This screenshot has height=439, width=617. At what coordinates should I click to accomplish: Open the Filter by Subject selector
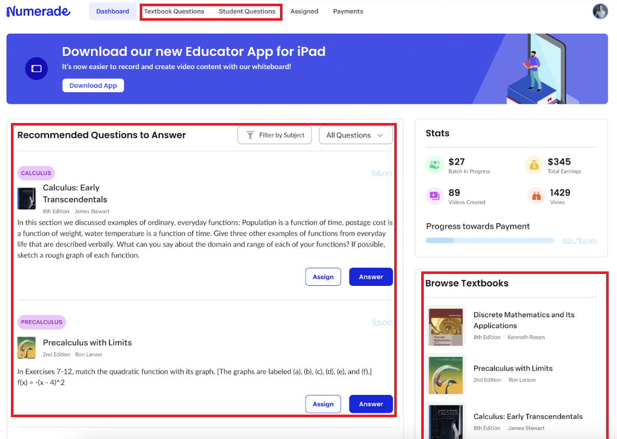point(274,135)
